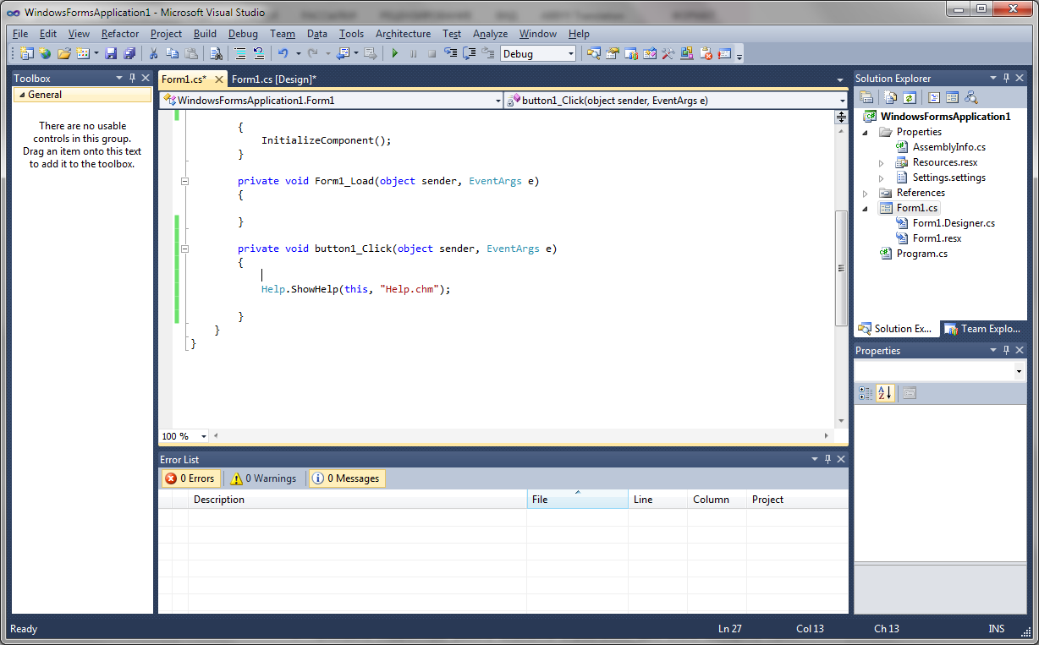Click Refresh icon in Solution Explorer
Viewport: 1039px width, 645px height.
click(x=909, y=97)
